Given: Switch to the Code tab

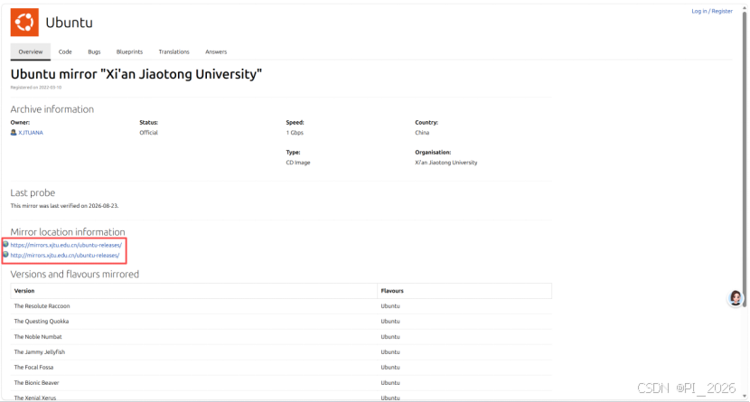Looking at the screenshot, I should pos(65,51).
